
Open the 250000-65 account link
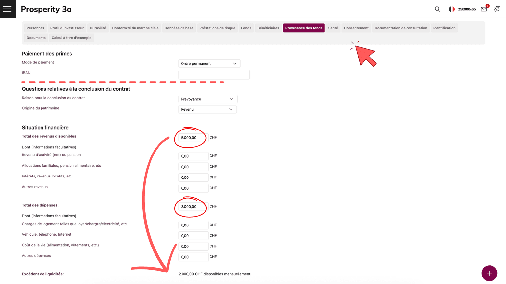point(466,9)
